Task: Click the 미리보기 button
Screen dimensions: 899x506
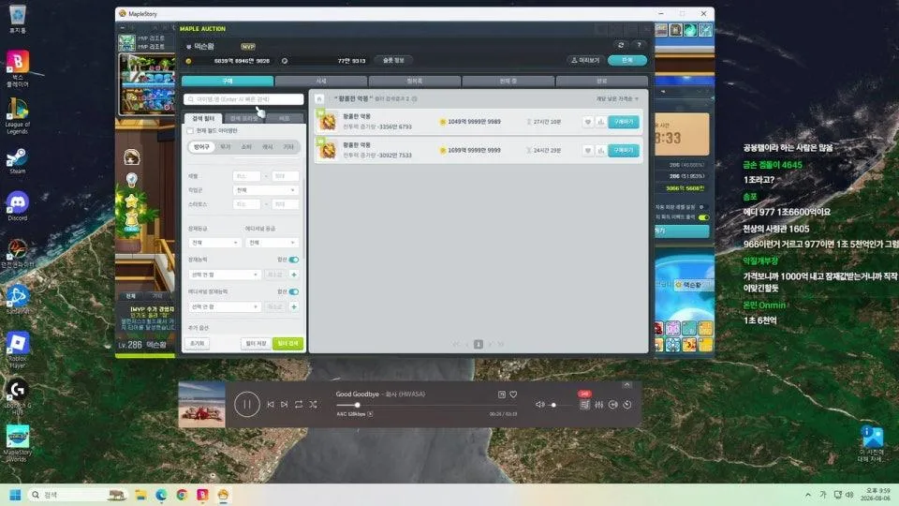Action: (585, 60)
